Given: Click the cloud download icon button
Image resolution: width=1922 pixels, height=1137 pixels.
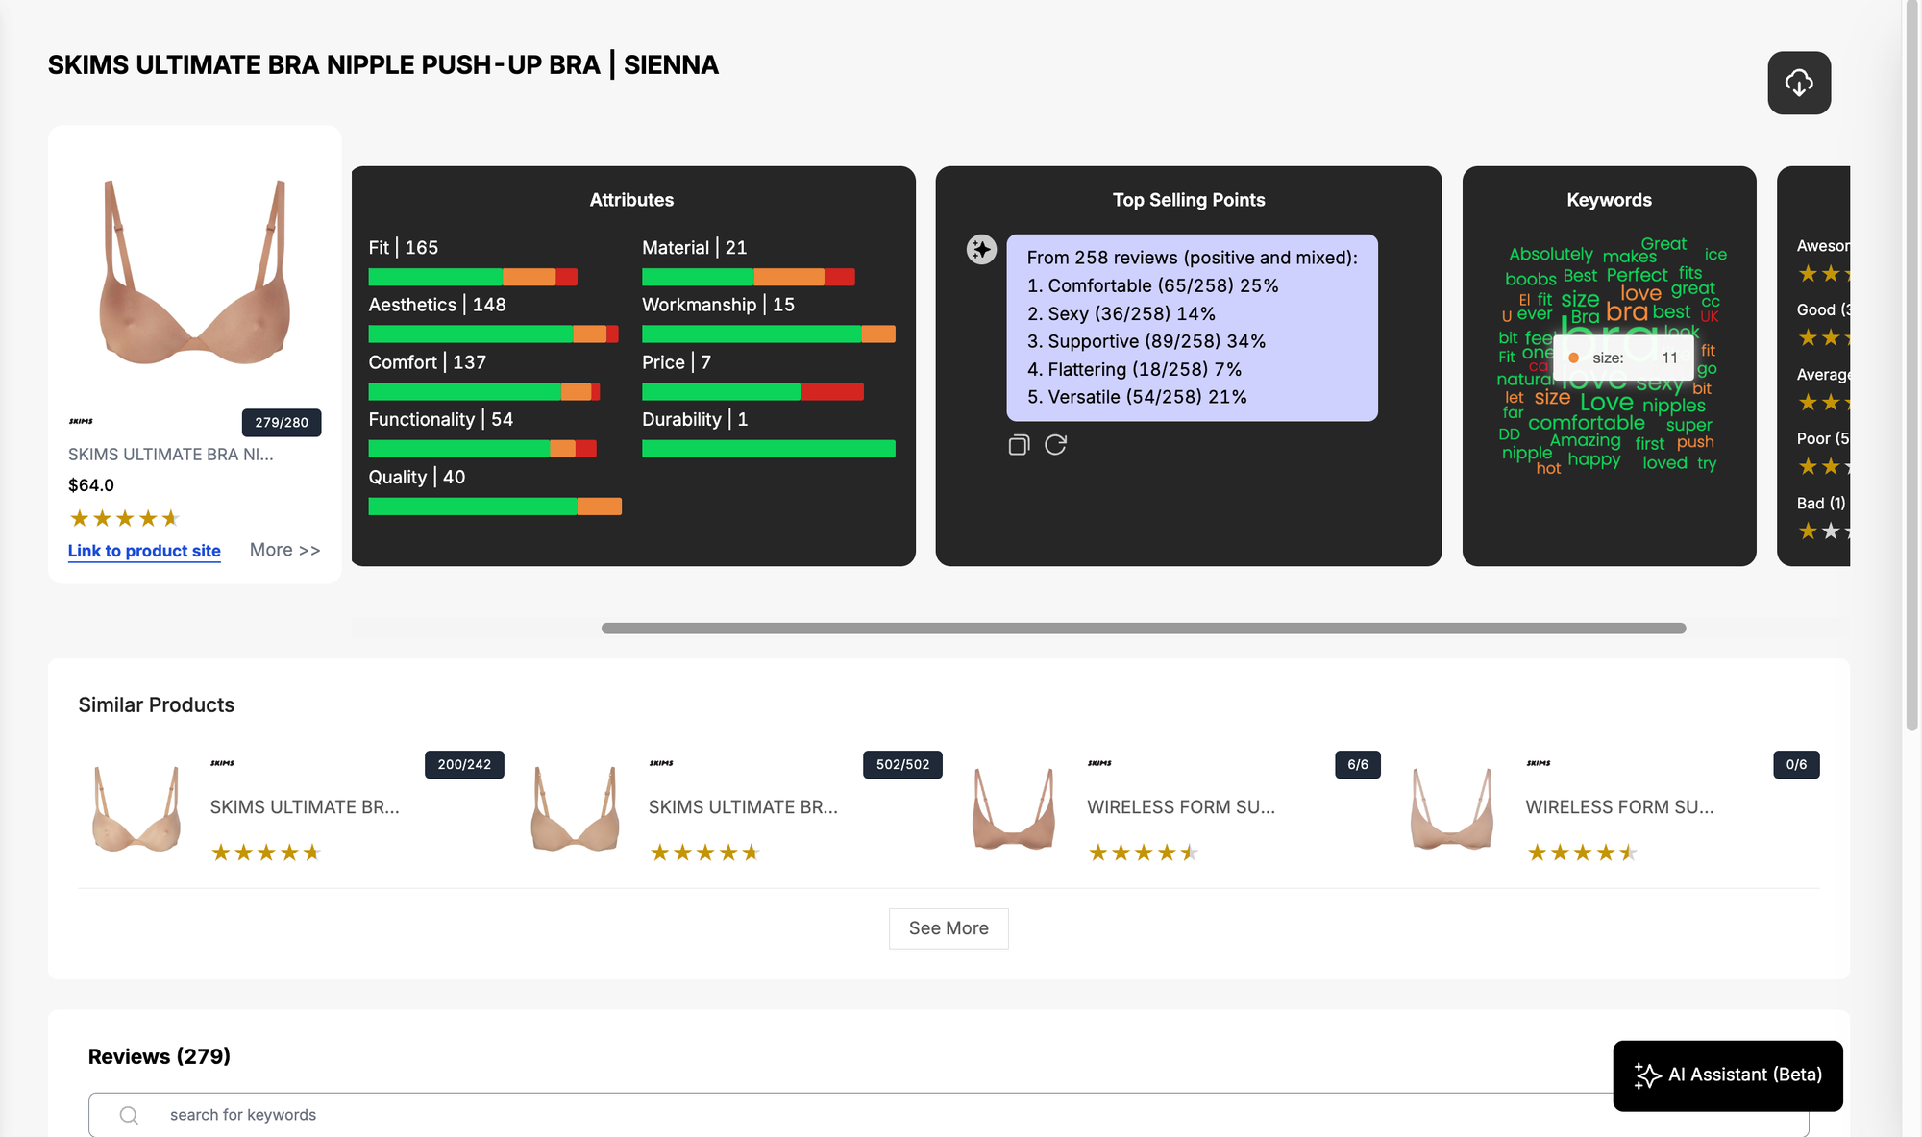Looking at the screenshot, I should [x=1799, y=83].
